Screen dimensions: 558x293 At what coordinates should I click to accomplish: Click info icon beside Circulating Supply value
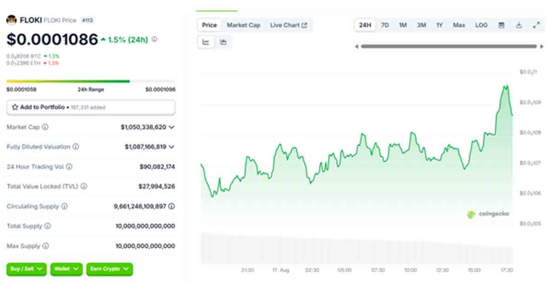(172, 206)
